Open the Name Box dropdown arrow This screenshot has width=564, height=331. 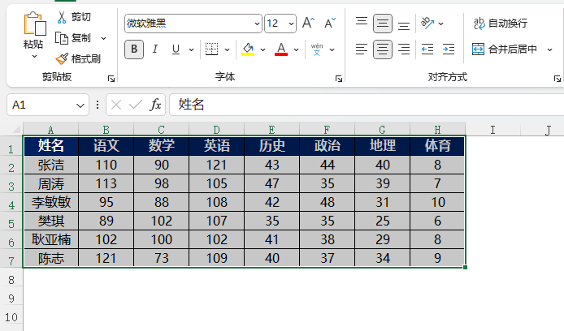click(80, 105)
